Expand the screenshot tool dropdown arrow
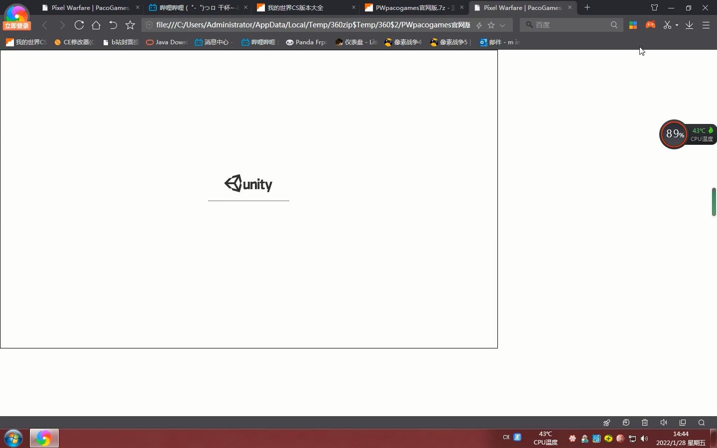 677,25
